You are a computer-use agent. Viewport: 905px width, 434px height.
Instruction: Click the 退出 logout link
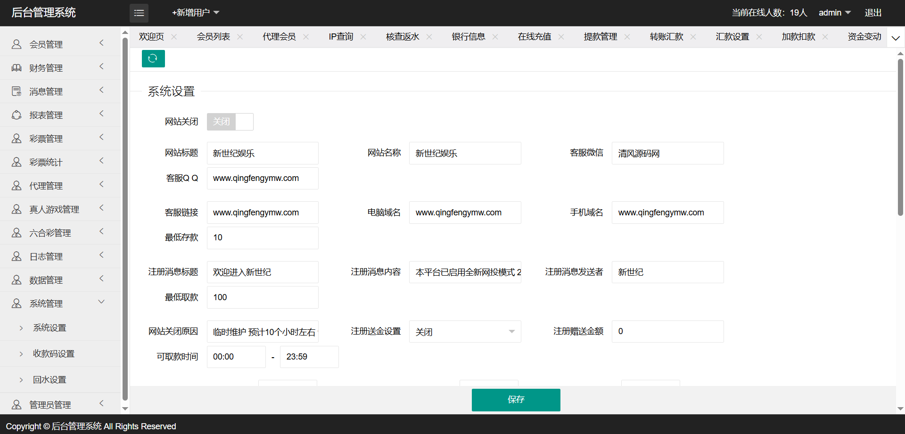point(872,13)
